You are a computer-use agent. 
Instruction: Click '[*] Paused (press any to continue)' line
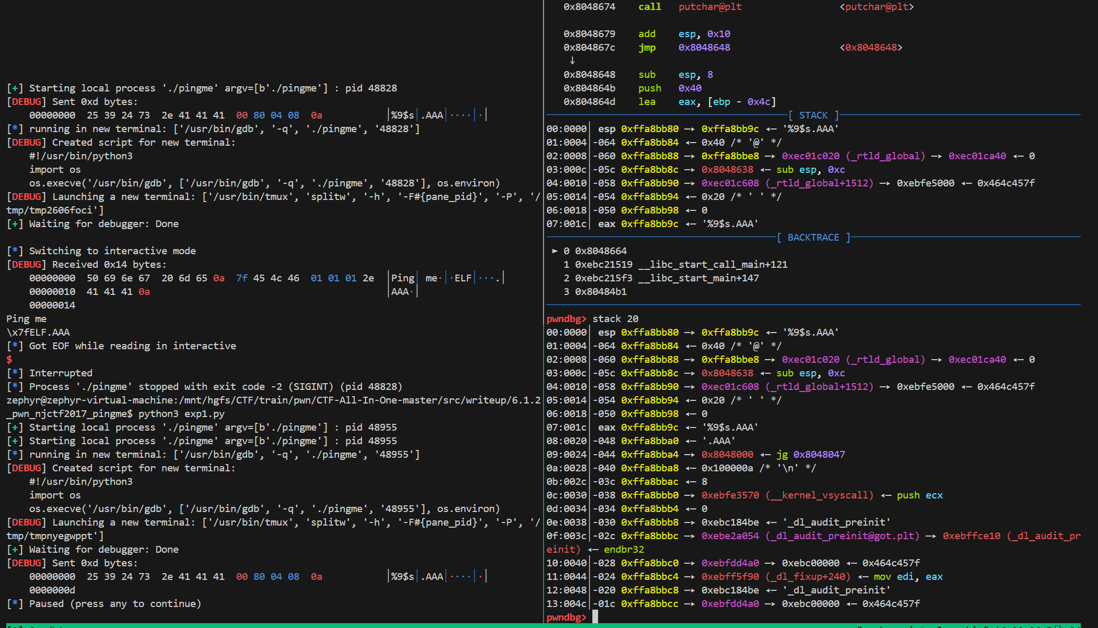click(104, 604)
